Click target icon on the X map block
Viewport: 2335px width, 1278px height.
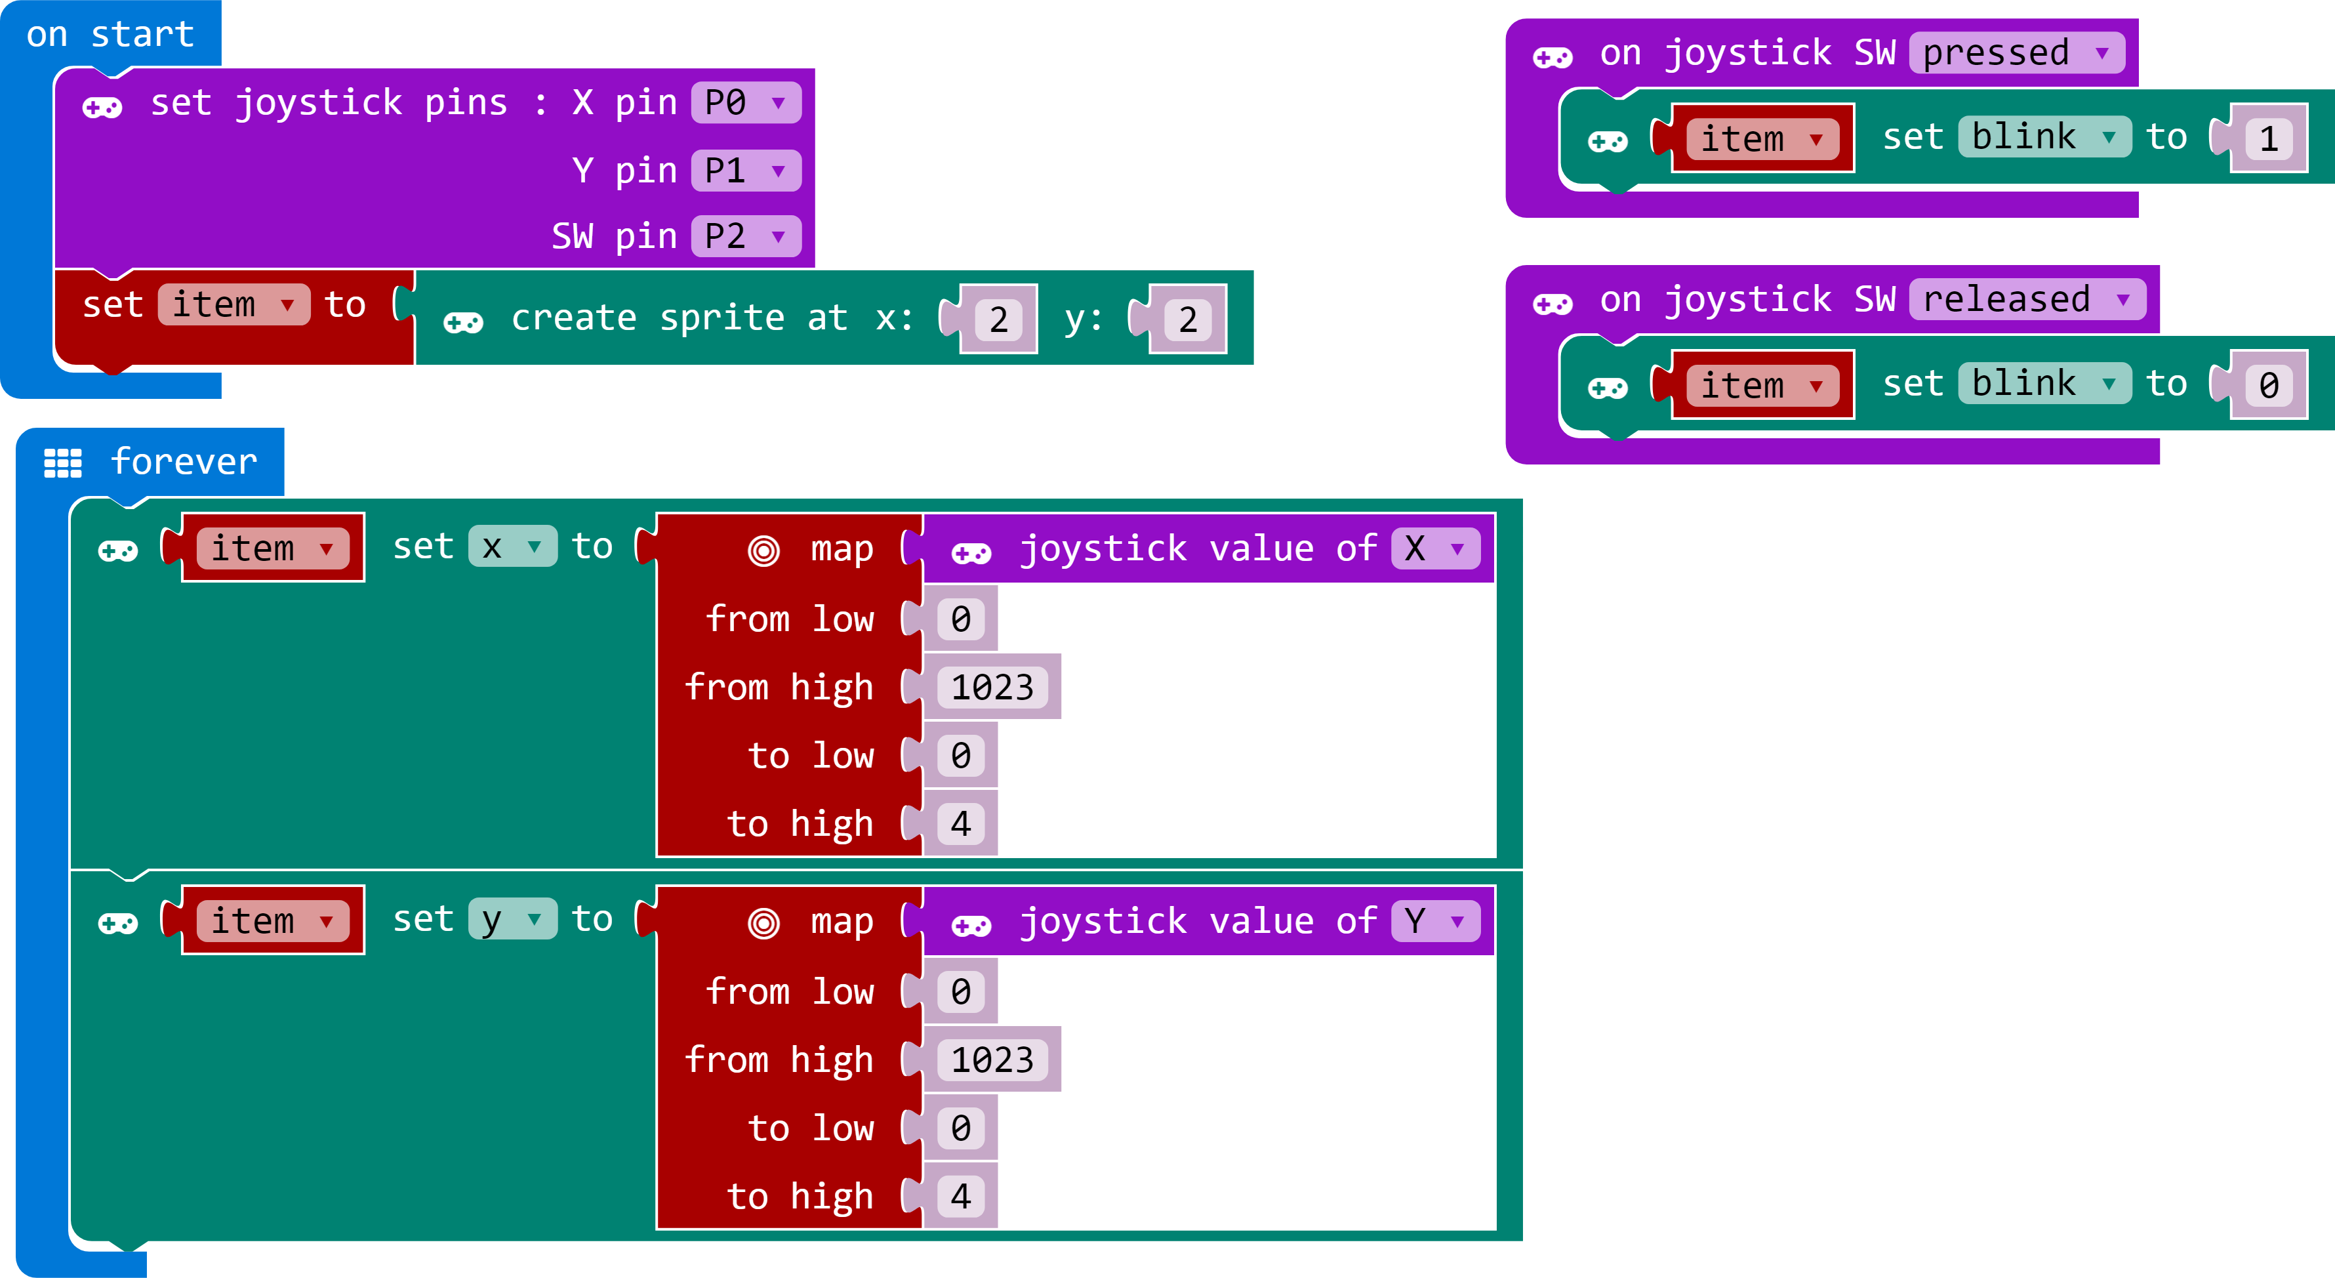763,550
